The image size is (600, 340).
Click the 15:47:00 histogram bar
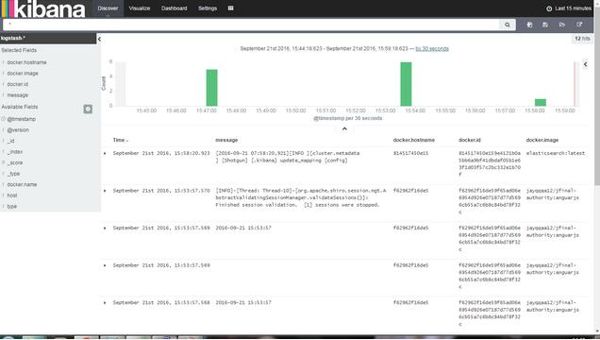point(211,88)
